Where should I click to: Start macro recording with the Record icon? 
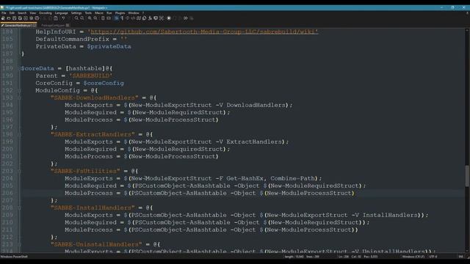pyautogui.click(x=169, y=18)
